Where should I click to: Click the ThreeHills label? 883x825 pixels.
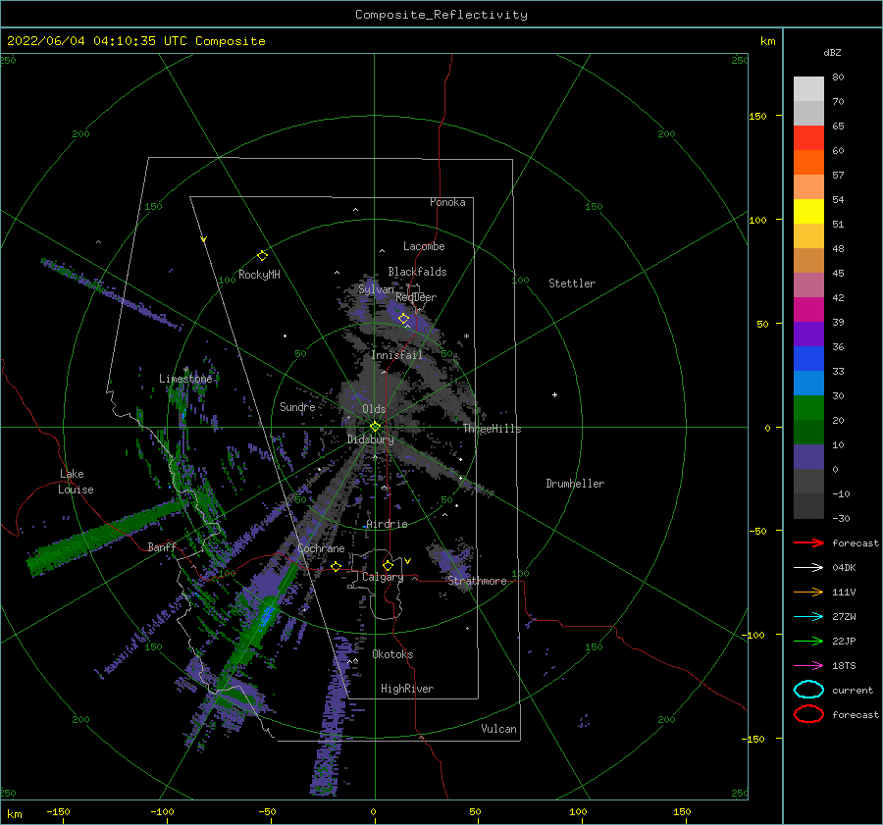pos(492,429)
